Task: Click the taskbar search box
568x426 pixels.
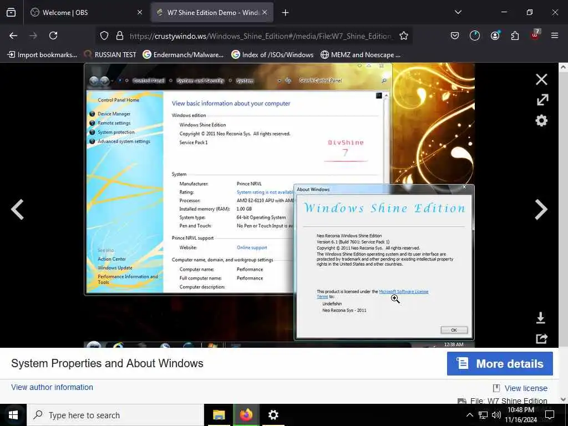Action: tap(115, 415)
